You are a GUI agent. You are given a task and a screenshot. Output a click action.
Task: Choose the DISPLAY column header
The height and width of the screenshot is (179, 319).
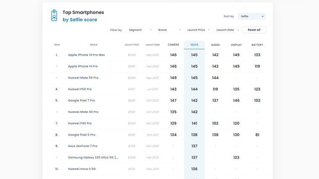pyautogui.click(x=236, y=45)
